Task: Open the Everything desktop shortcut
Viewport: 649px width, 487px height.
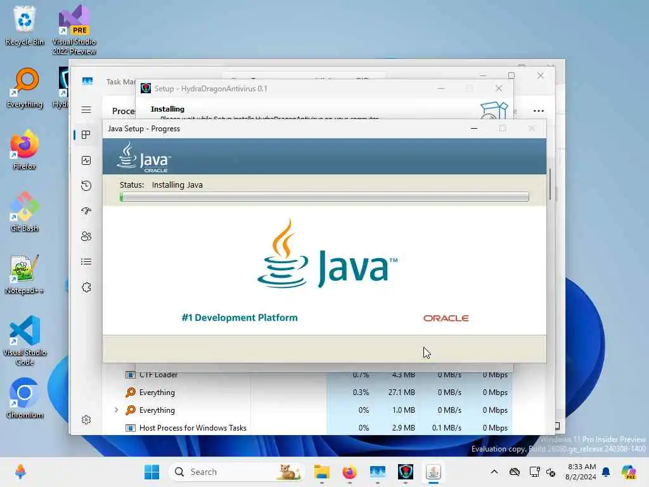Action: pyautogui.click(x=25, y=88)
